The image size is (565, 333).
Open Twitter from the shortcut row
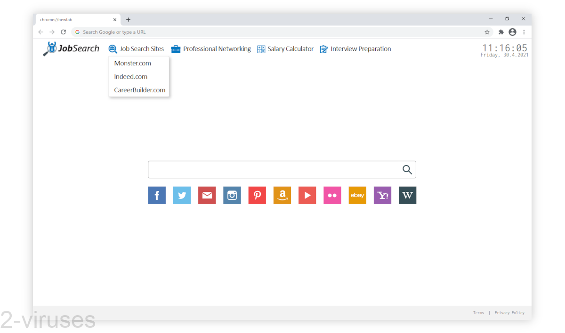[x=182, y=195]
